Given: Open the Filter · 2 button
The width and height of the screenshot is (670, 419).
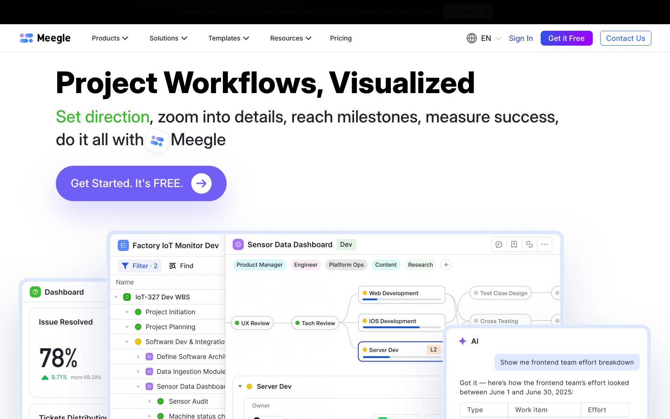Looking at the screenshot, I should (x=139, y=266).
